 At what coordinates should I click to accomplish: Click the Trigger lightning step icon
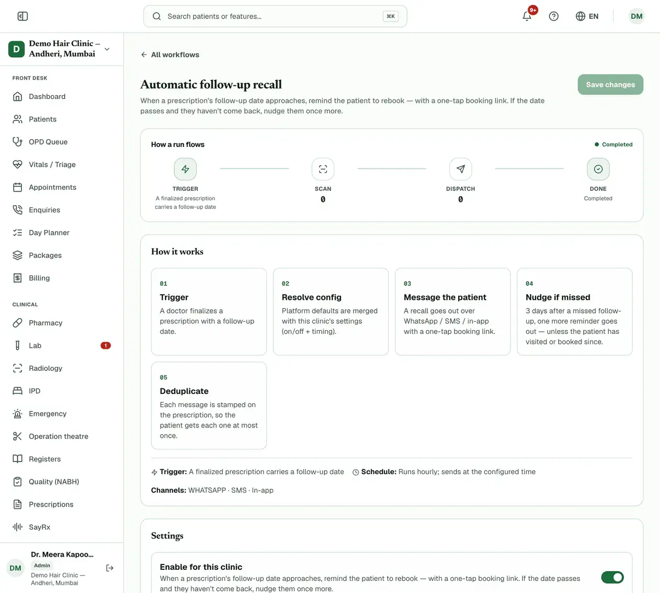coord(185,169)
